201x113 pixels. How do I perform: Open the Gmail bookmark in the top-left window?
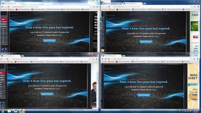[4, 10]
